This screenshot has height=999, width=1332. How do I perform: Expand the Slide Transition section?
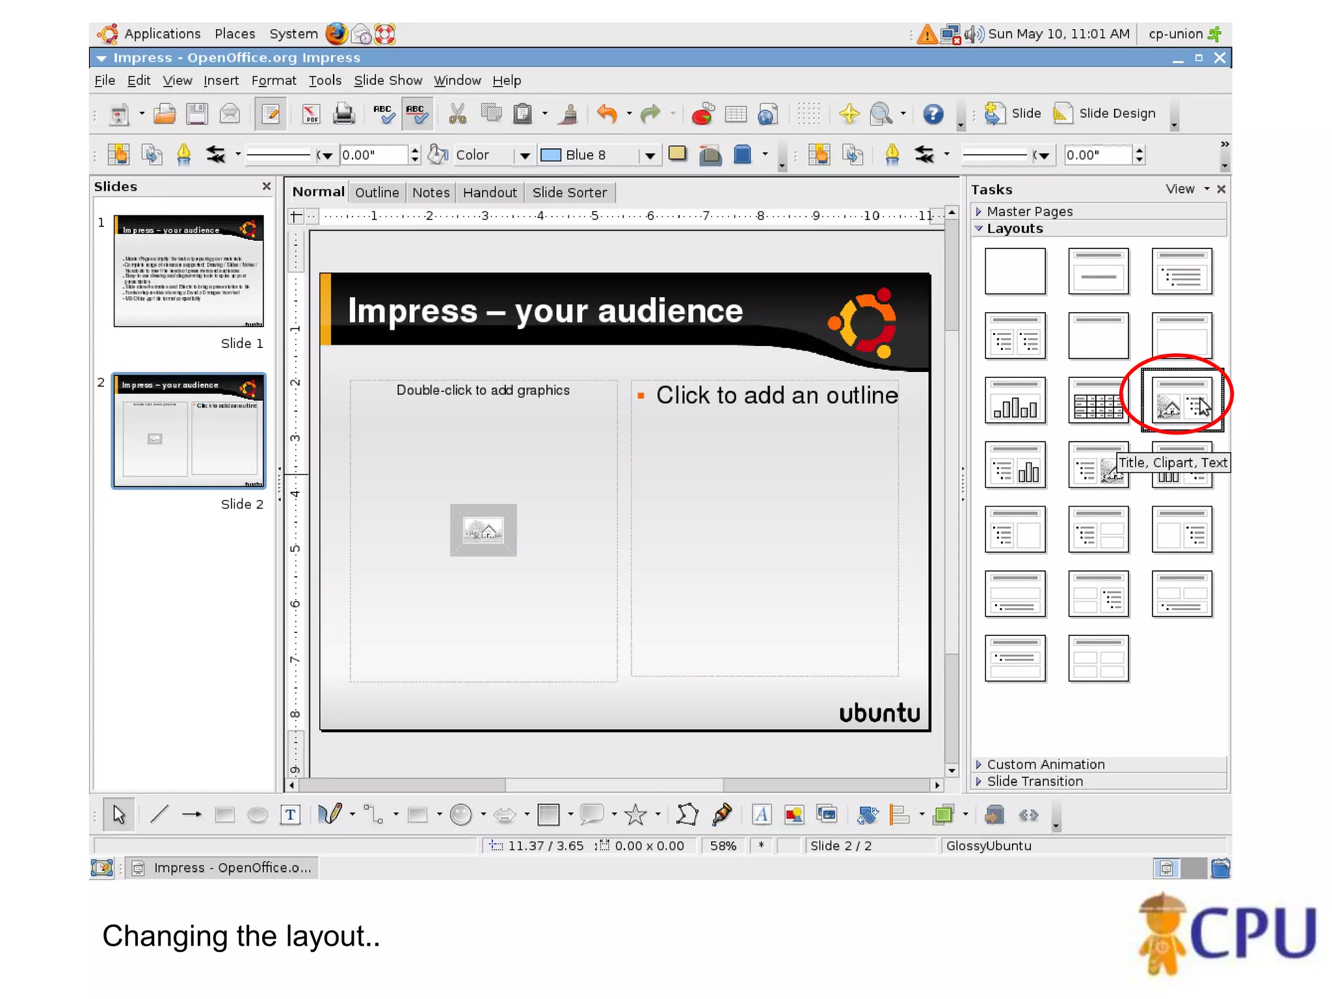(1099, 781)
